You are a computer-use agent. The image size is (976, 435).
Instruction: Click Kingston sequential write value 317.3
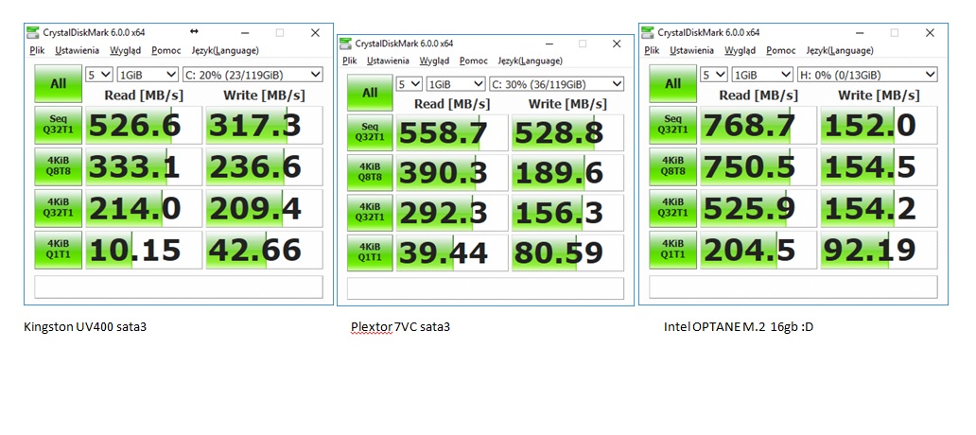click(x=265, y=125)
